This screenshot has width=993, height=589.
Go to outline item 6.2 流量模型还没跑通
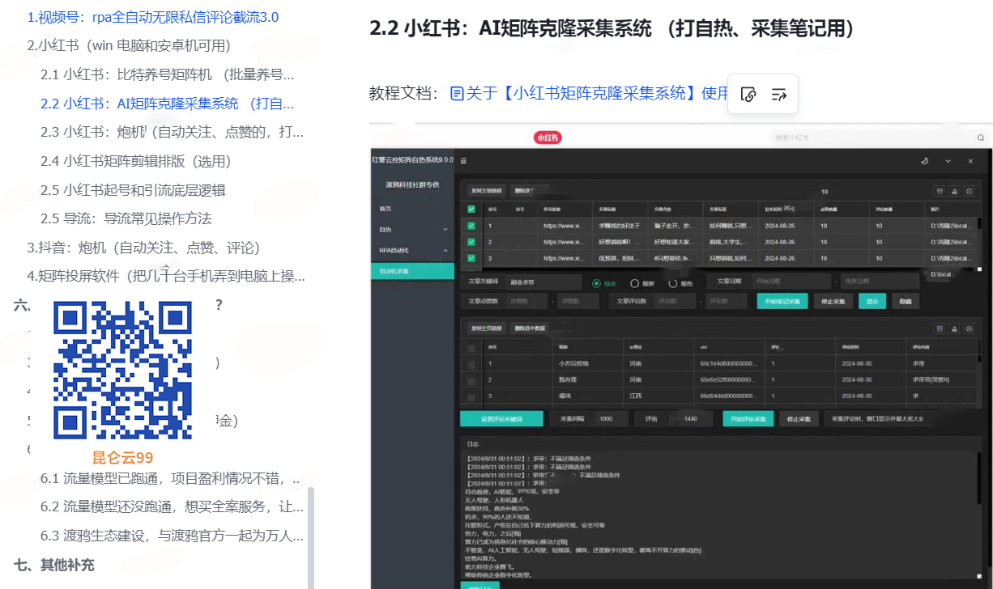coord(173,506)
